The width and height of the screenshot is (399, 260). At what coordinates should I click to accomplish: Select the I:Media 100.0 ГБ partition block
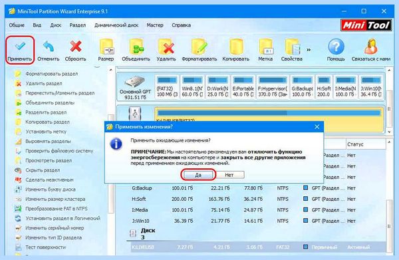[x=346, y=87]
